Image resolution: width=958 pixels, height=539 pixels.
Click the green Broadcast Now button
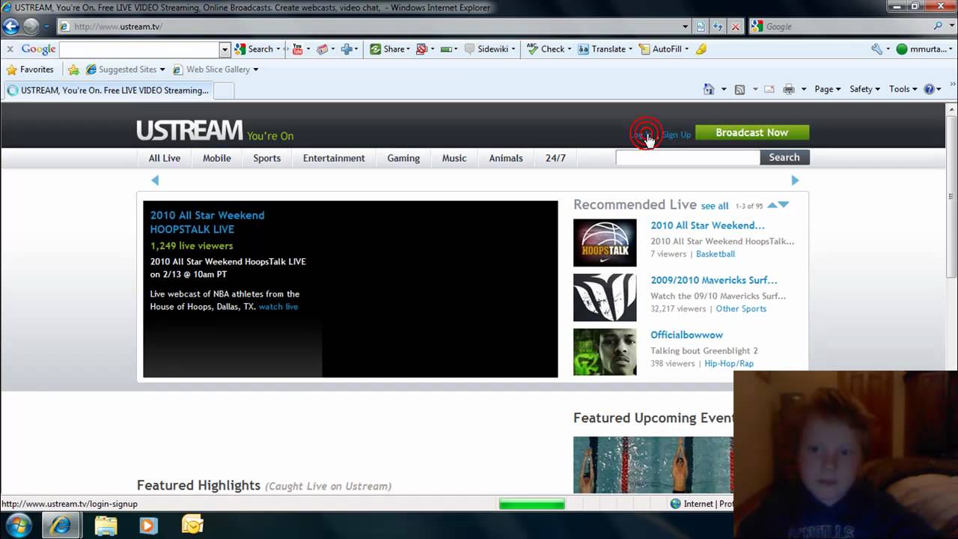[x=752, y=133]
